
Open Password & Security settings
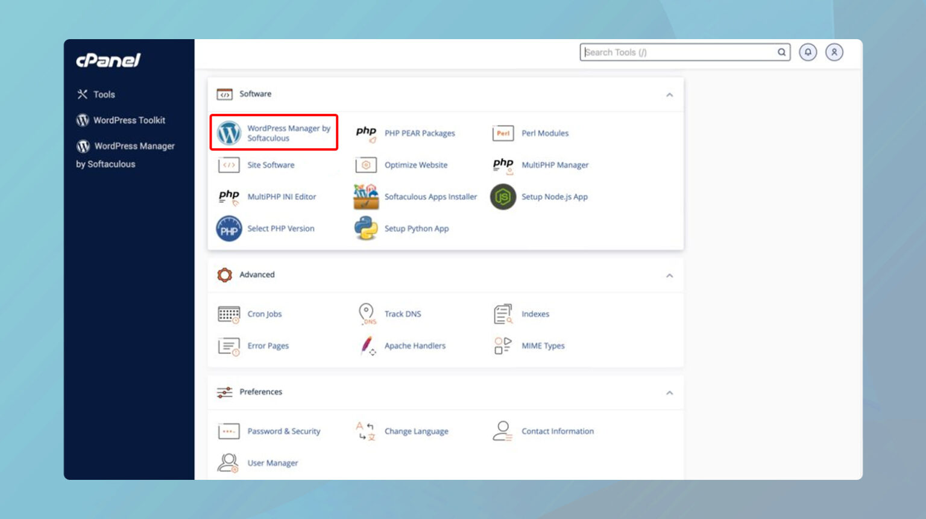click(228, 431)
